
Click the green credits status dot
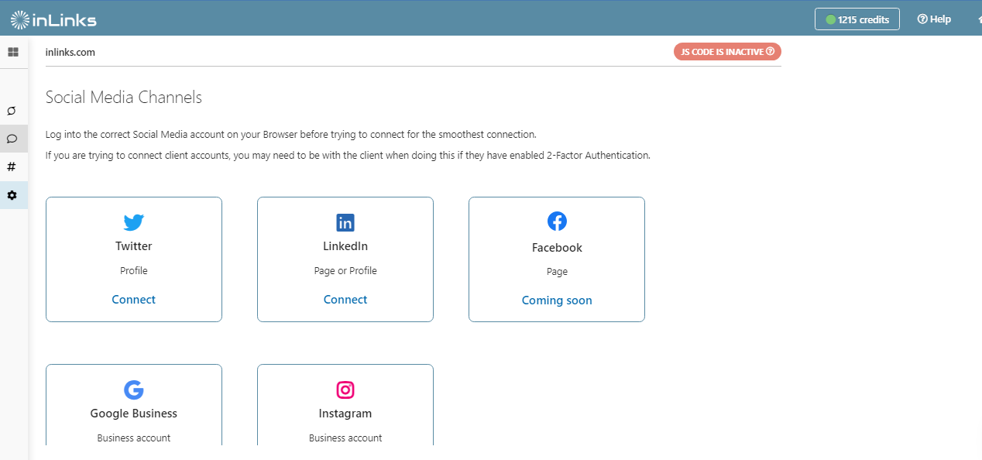(831, 19)
